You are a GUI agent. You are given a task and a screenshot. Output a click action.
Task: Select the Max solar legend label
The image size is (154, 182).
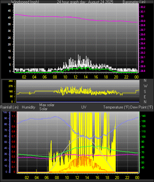pyautogui.click(x=47, y=105)
